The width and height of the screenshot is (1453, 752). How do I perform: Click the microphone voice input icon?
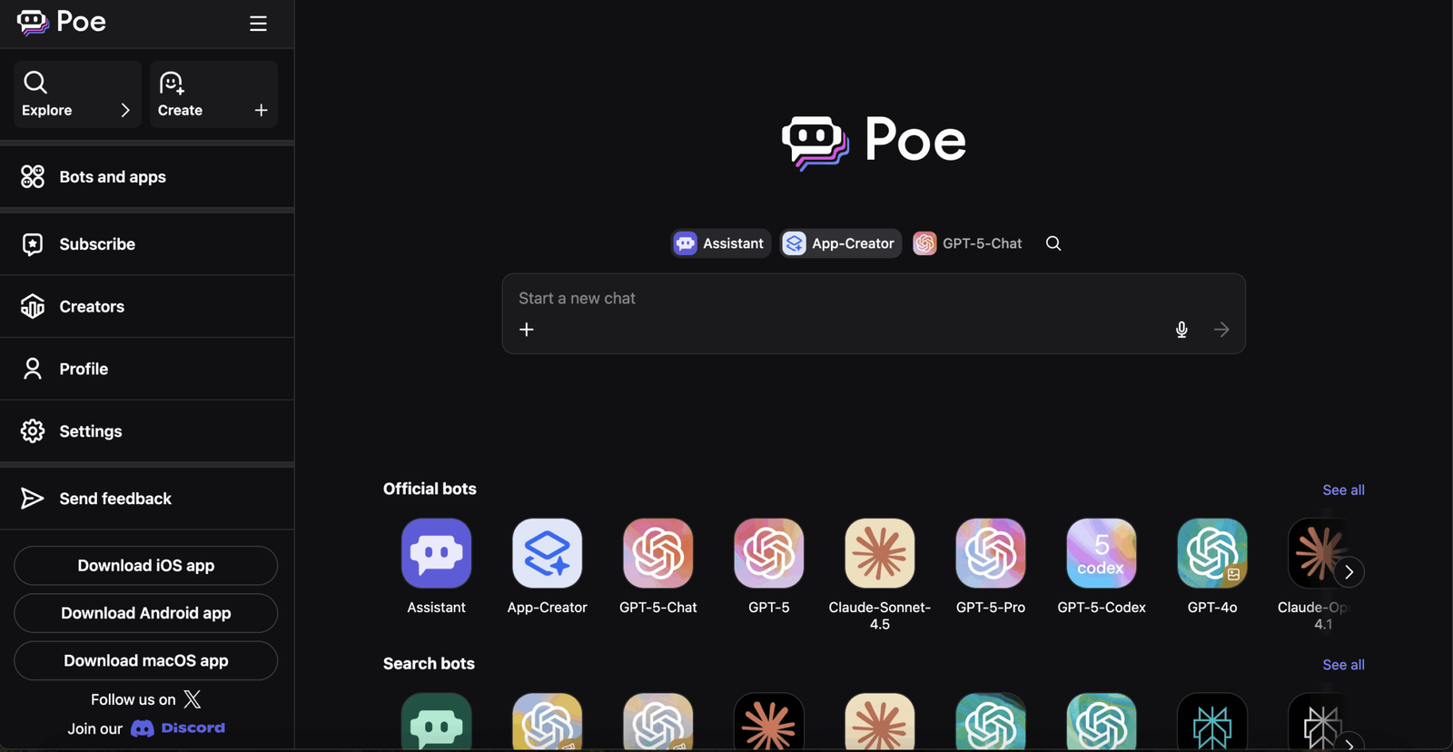pyautogui.click(x=1181, y=330)
